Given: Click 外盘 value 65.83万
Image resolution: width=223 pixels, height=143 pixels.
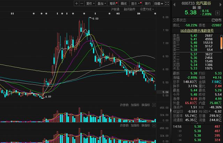Looking at the screenshot, I should coord(191,103).
